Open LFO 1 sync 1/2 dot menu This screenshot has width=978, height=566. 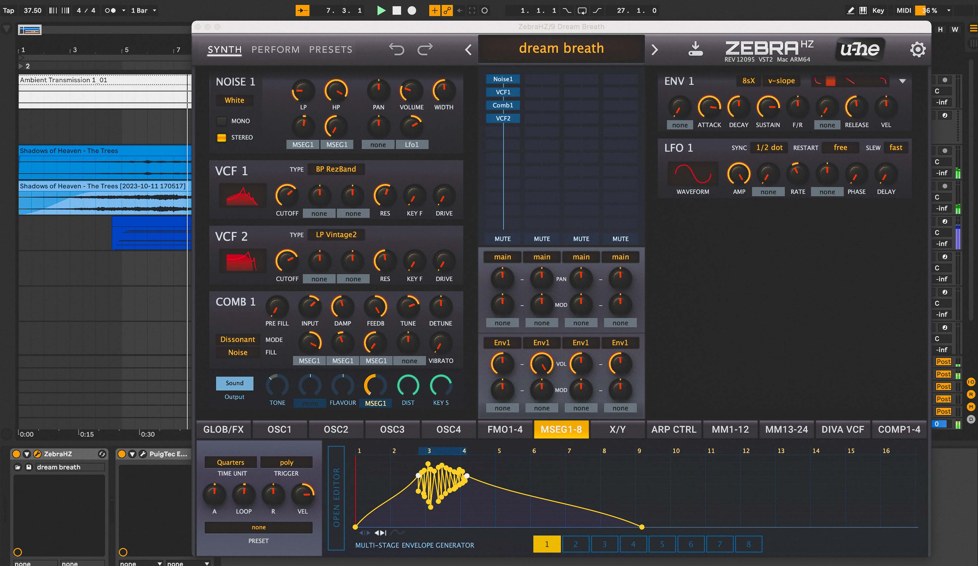pos(769,147)
